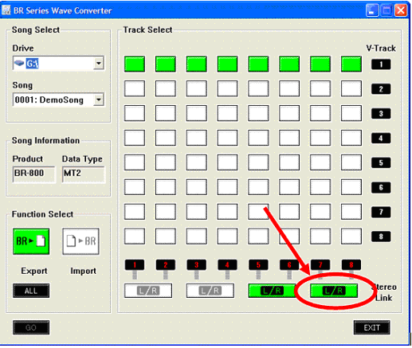Click the GO button

(x=31, y=327)
